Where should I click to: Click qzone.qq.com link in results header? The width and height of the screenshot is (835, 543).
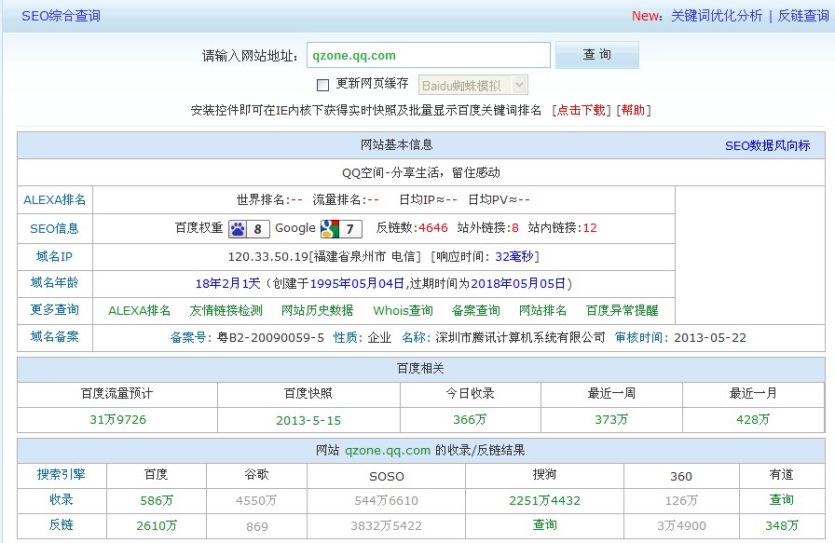click(388, 451)
